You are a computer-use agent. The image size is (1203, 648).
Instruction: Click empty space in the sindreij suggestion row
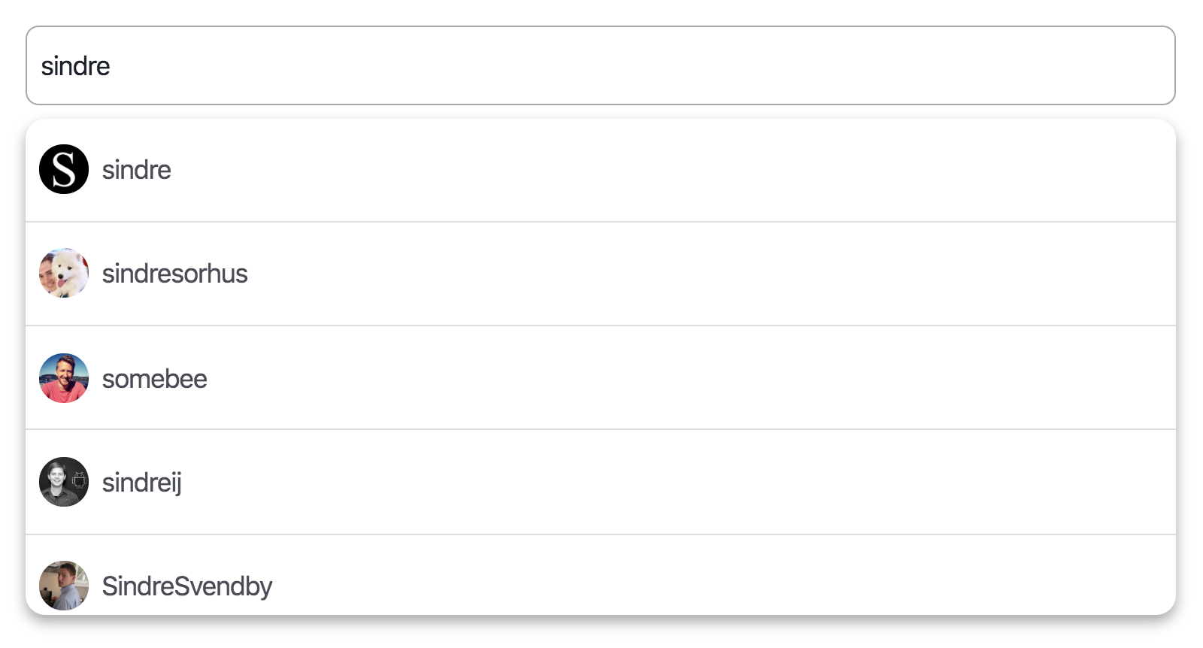[x=677, y=483]
